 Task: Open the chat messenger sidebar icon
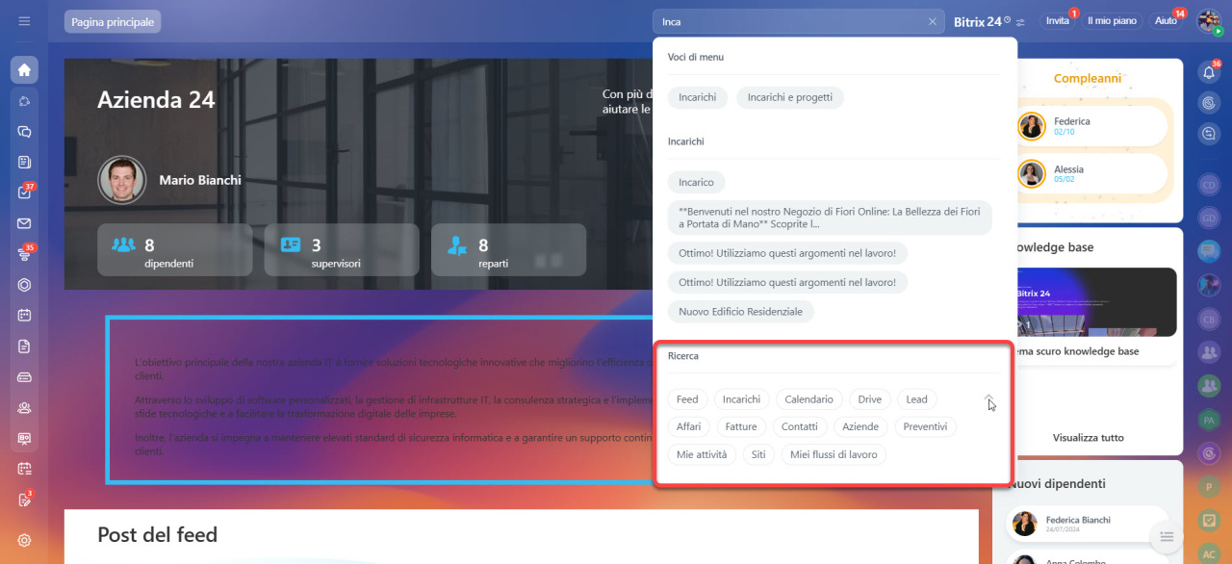[x=24, y=132]
